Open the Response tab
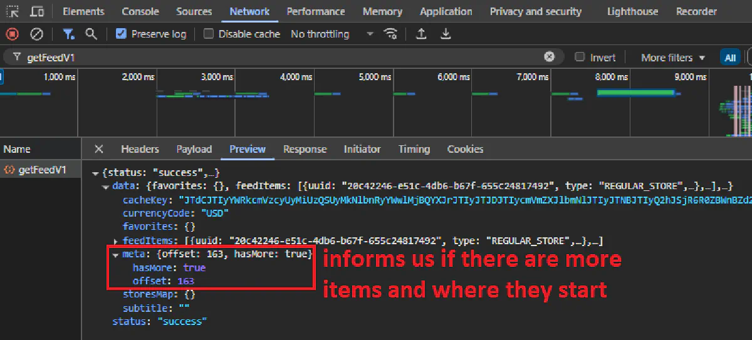 (x=305, y=149)
